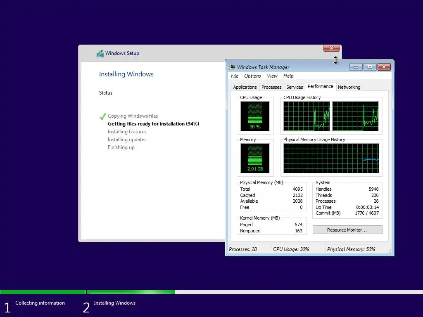Maximize the Windows Task Manager window
This screenshot has height=317, width=423.
coord(370,66)
